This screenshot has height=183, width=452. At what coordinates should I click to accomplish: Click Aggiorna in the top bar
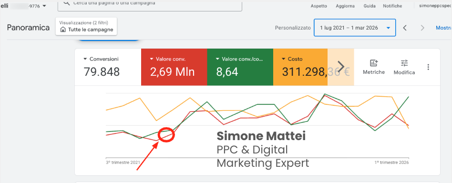[345, 6]
